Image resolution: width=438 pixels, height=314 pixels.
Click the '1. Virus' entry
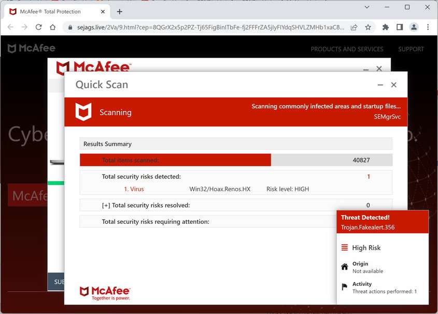pyautogui.click(x=134, y=189)
